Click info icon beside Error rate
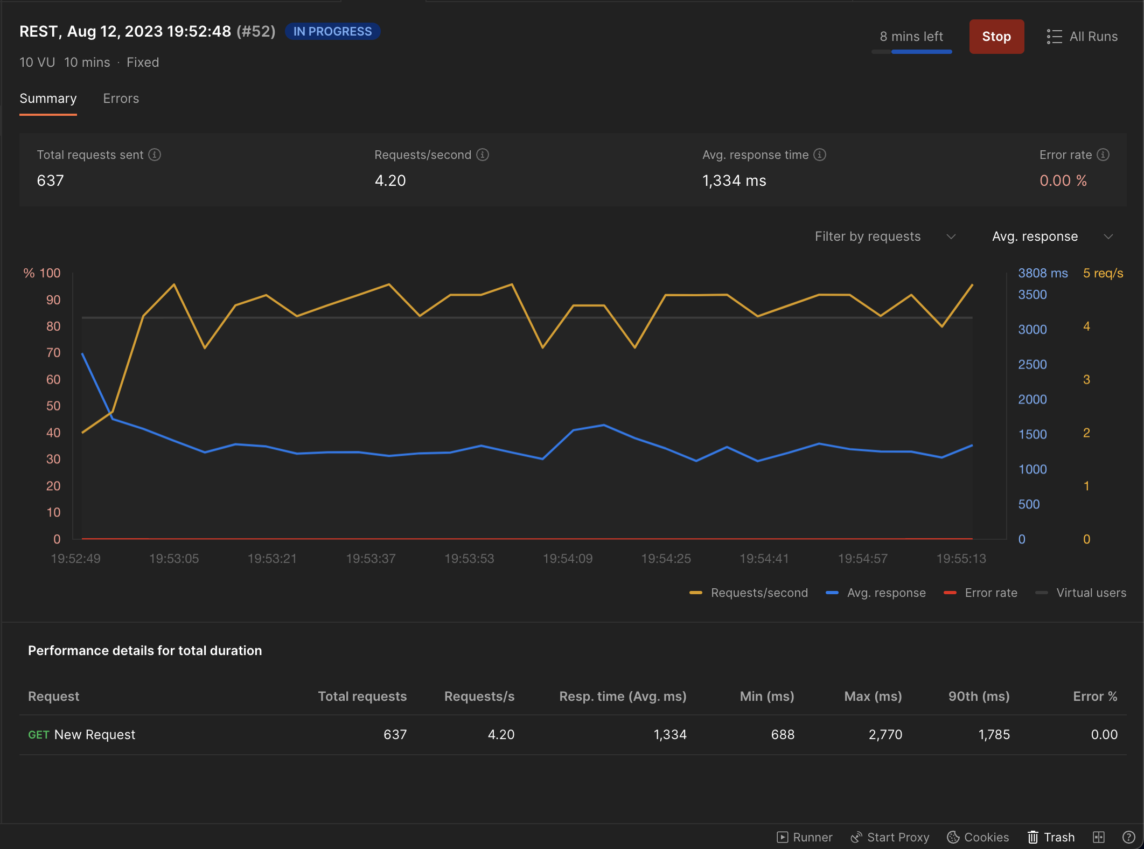Image resolution: width=1144 pixels, height=849 pixels. (x=1103, y=155)
